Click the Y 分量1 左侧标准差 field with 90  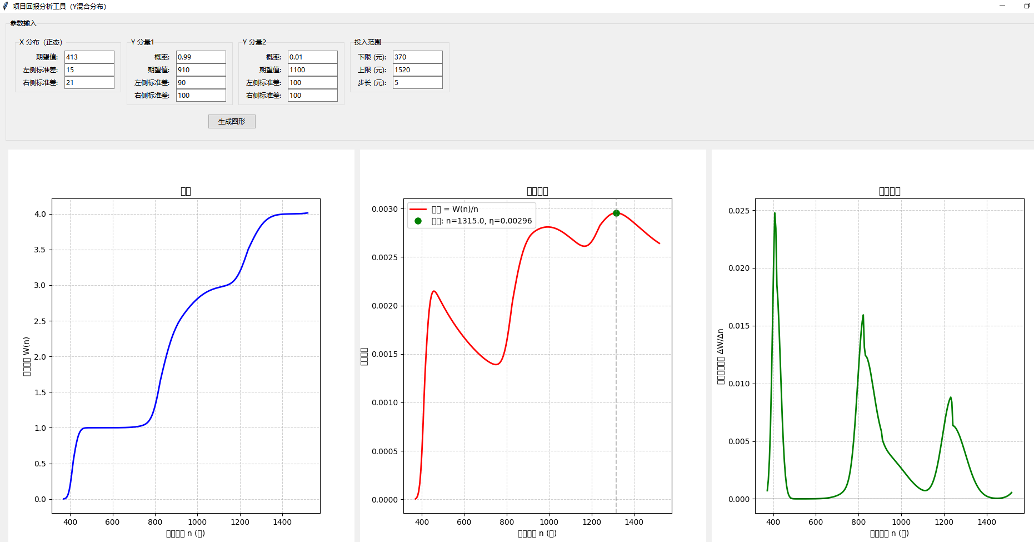[201, 82]
